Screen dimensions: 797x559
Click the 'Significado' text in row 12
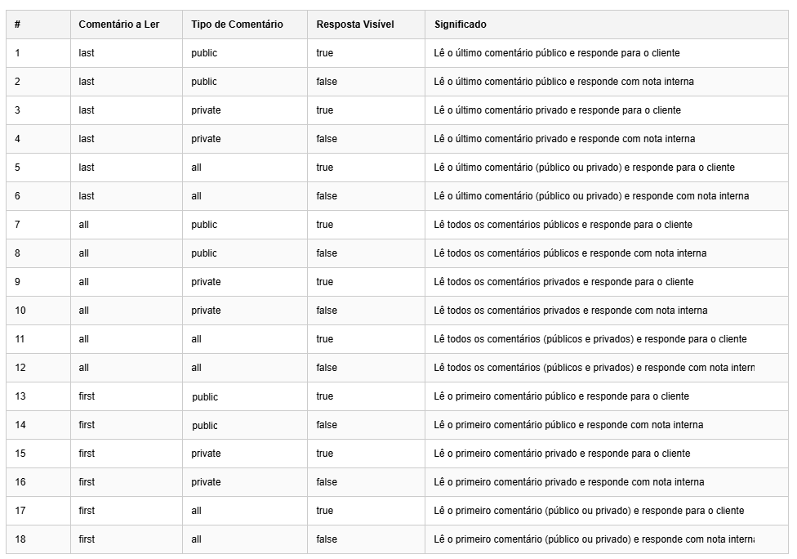point(594,368)
